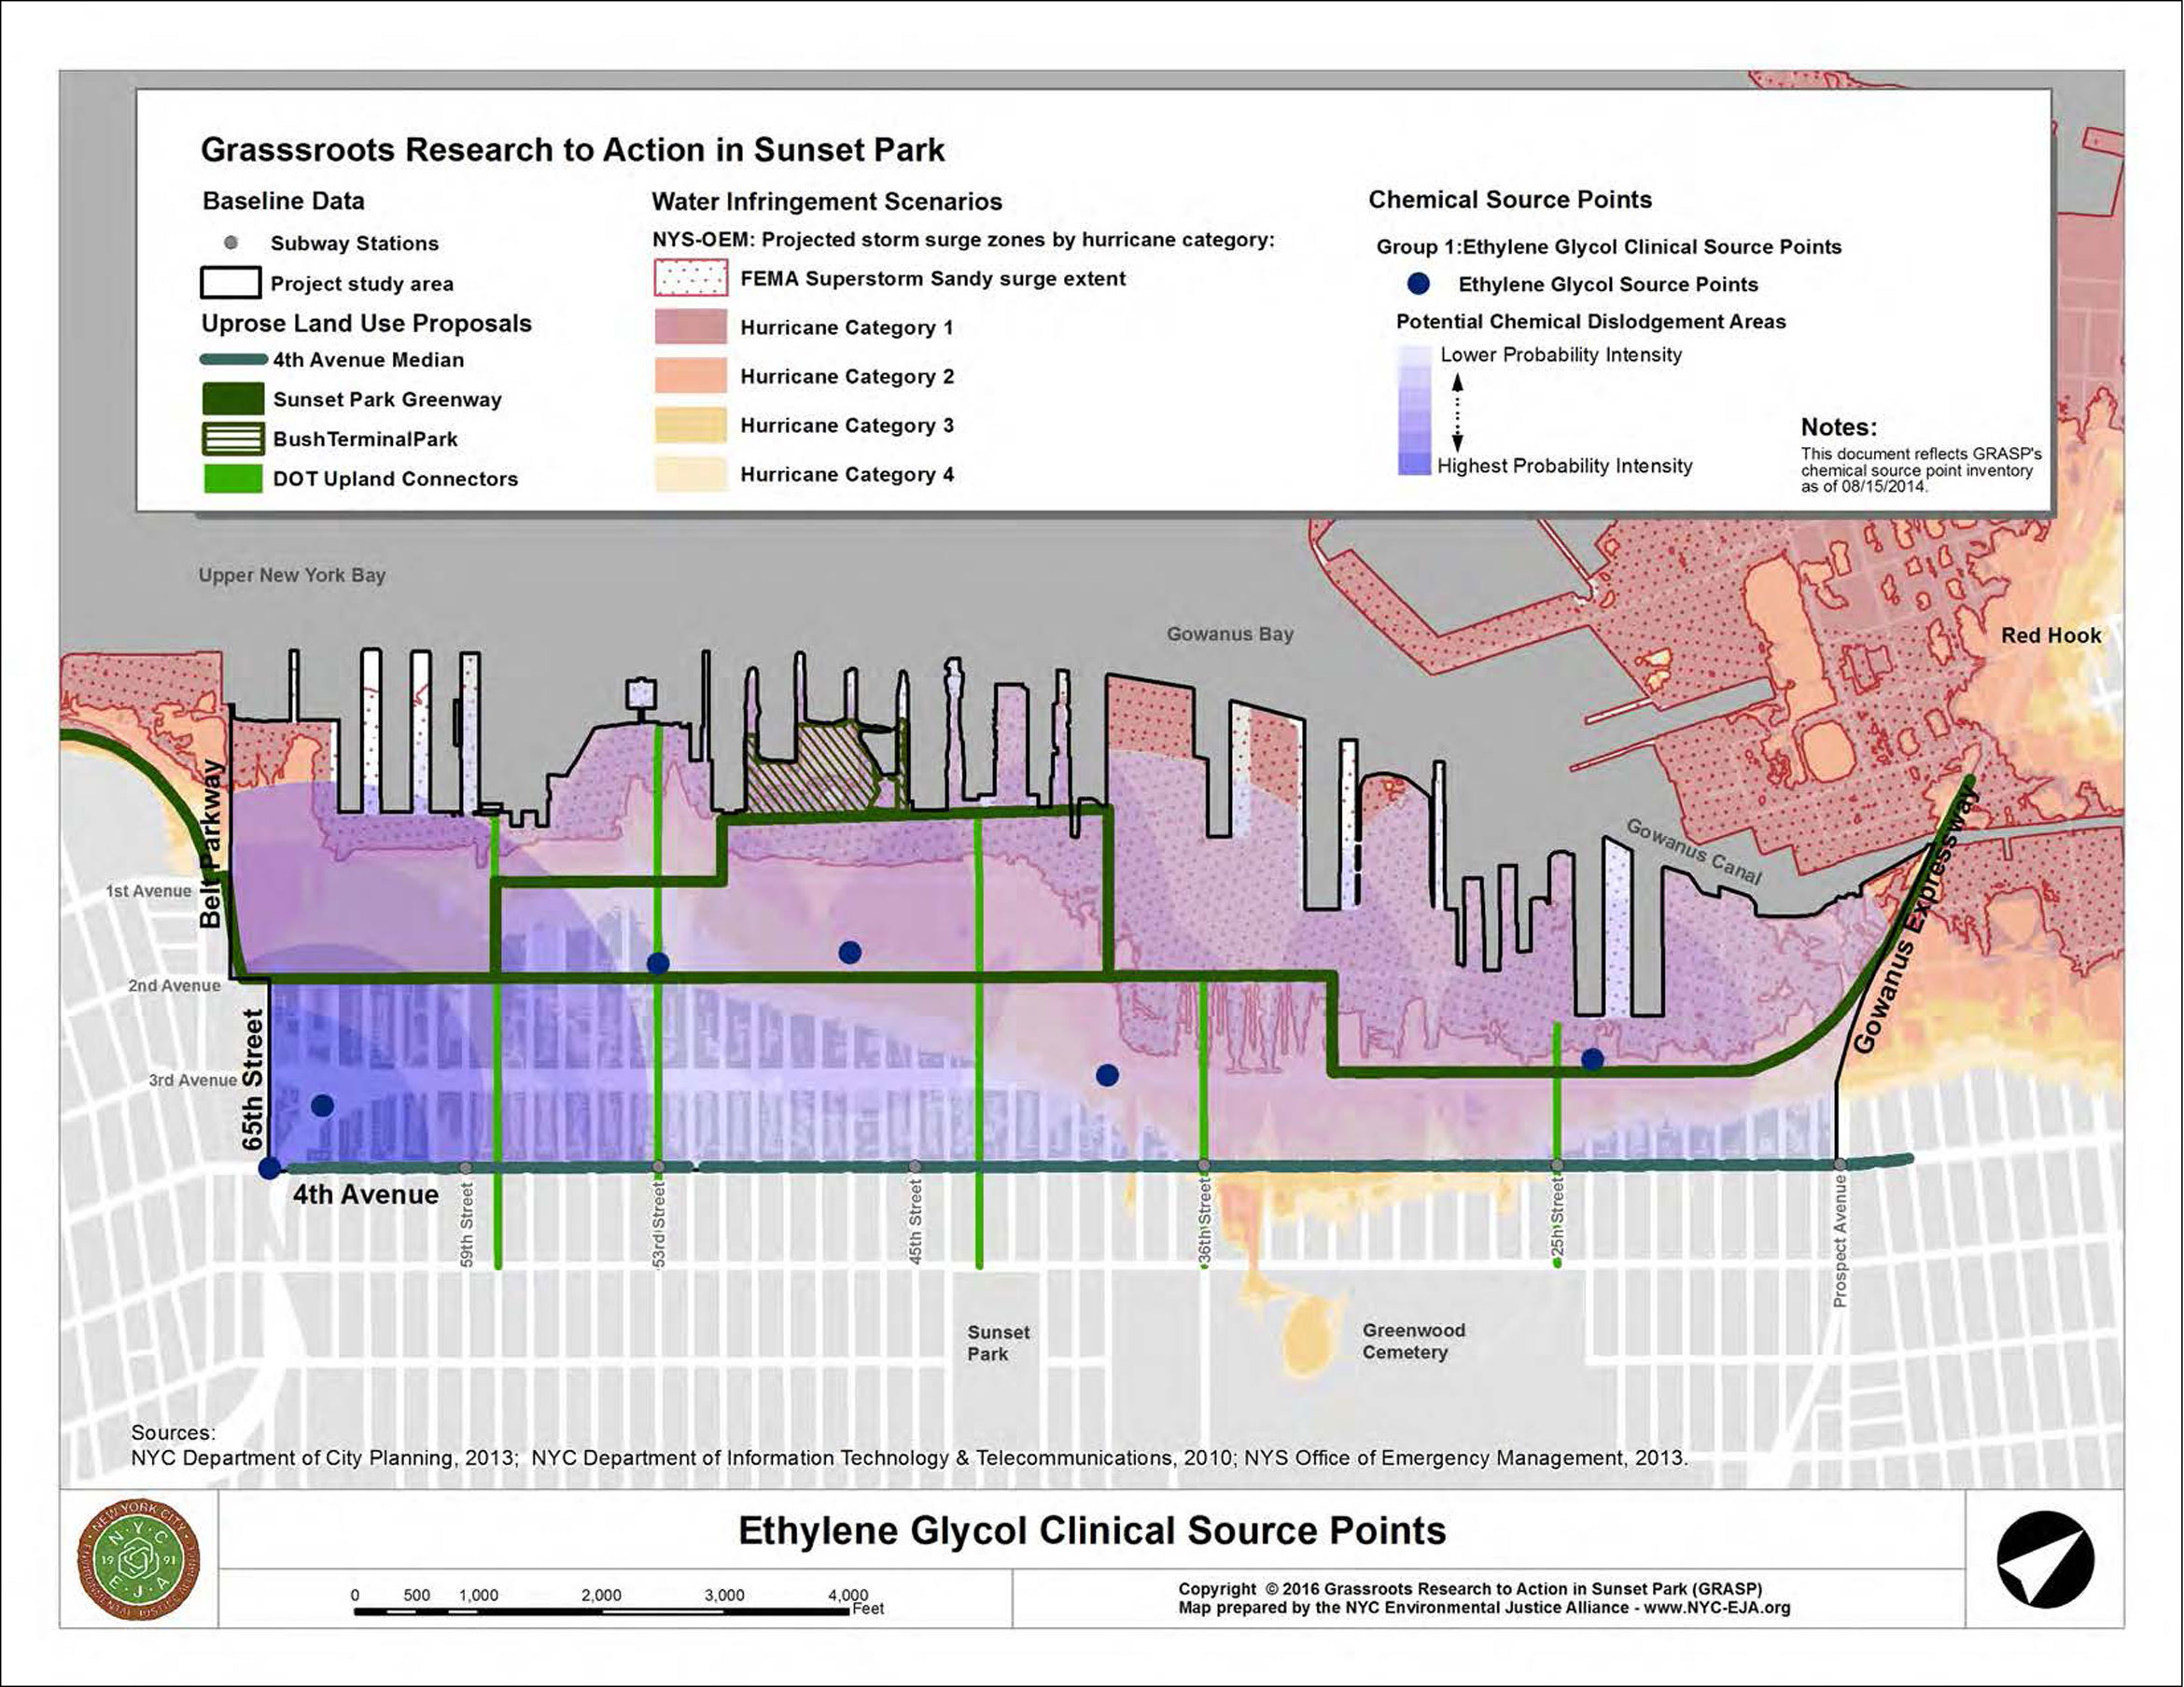Viewport: 2184px width, 1687px height.
Task: Click the Bush Terminal Park hatched legend symbol
Action: [x=234, y=439]
